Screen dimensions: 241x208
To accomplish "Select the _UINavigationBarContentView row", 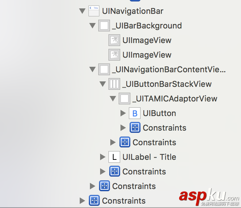I will (169, 69).
